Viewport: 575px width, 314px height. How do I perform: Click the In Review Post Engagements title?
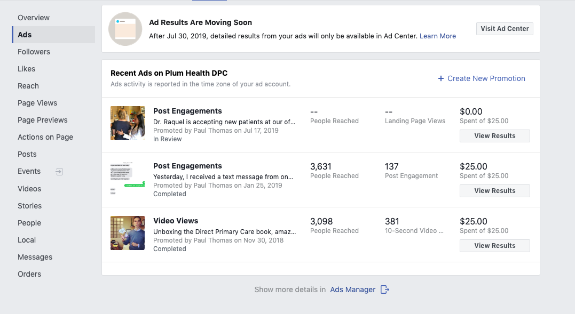pos(187,111)
